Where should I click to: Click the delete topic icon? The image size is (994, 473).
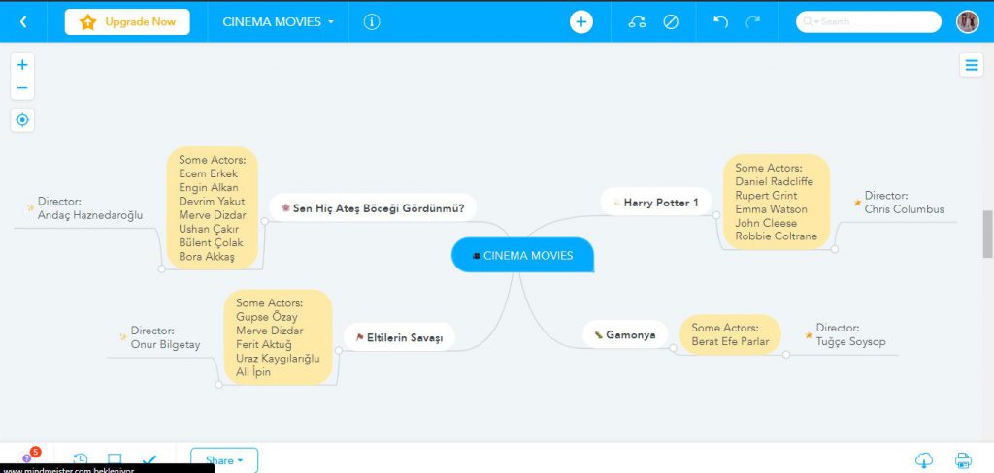(671, 21)
